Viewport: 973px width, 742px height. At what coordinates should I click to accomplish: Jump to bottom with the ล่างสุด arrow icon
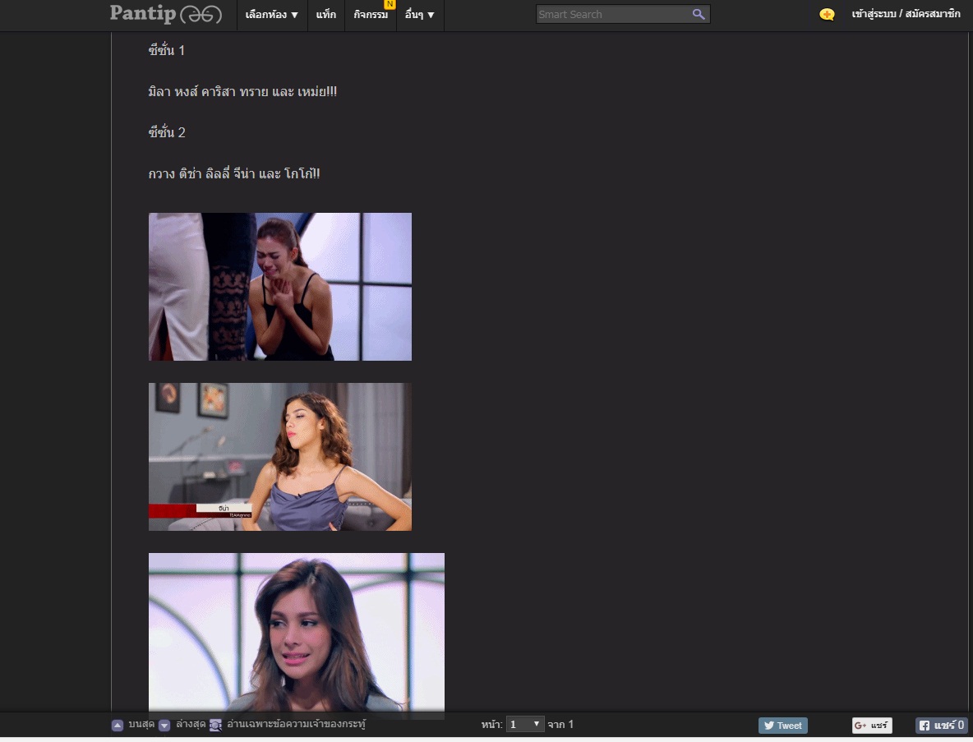[164, 725]
